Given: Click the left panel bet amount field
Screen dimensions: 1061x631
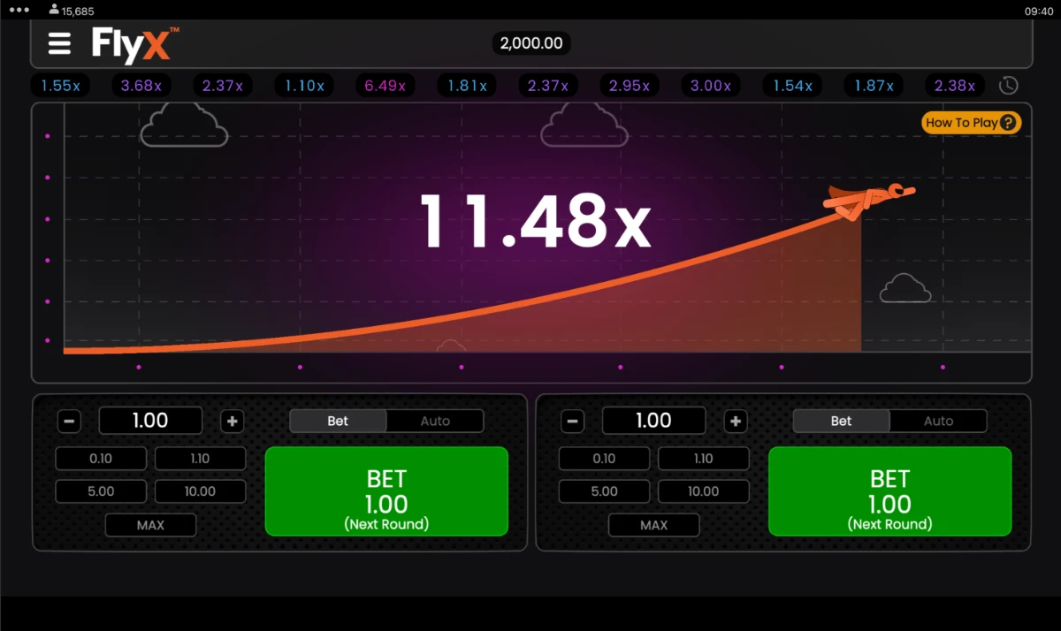Looking at the screenshot, I should [x=150, y=421].
